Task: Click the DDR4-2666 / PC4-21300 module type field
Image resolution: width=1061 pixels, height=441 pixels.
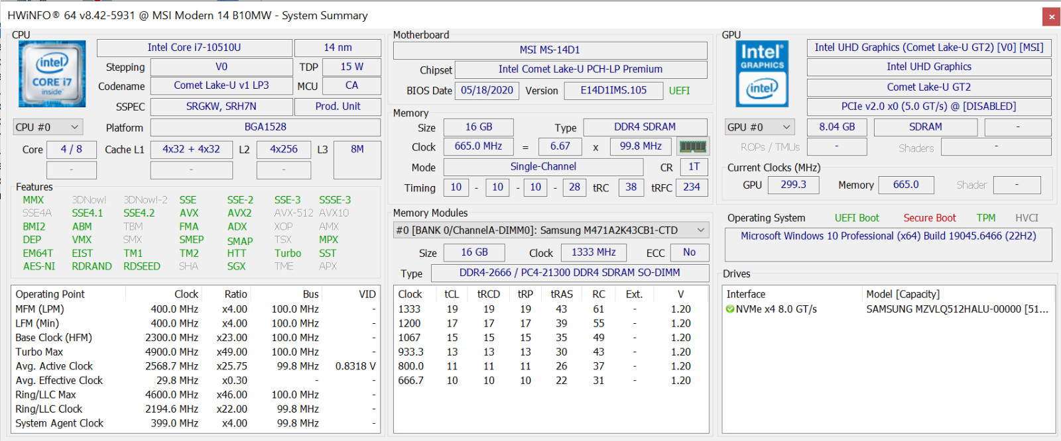Action: click(570, 273)
